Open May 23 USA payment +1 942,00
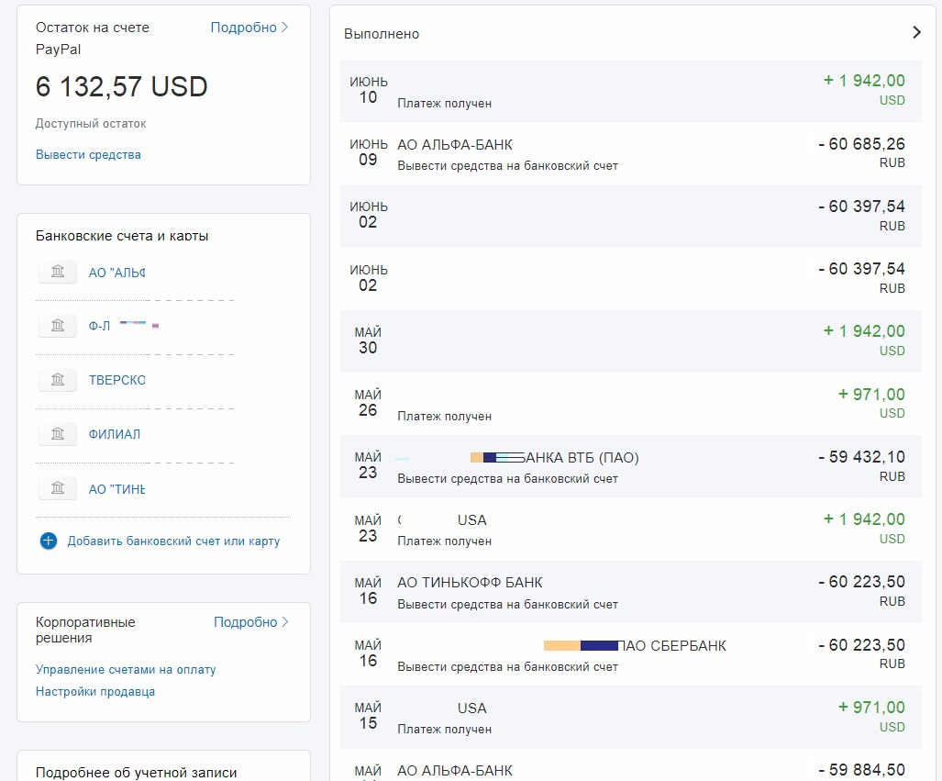This screenshot has width=942, height=781. pyautogui.click(x=631, y=530)
